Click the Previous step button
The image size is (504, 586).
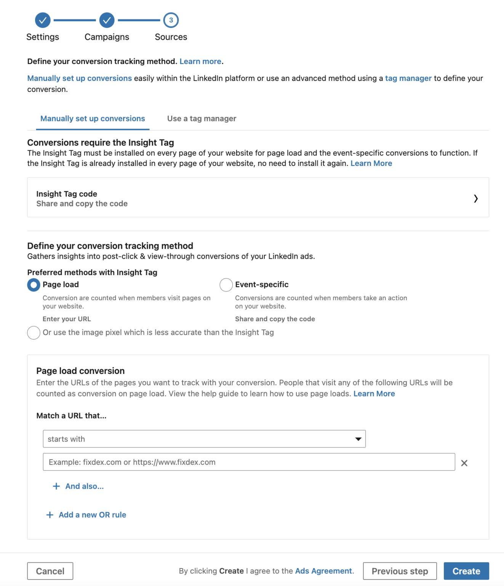coord(400,571)
